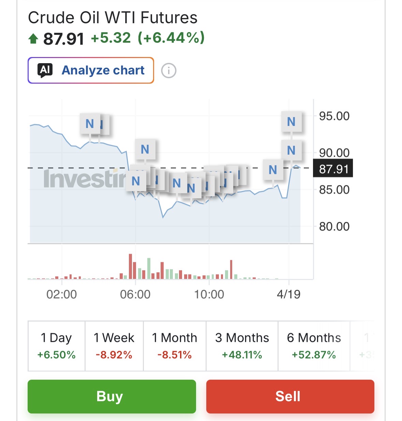Choose the 1 Month timeframe tab
This screenshot has width=402, height=421.
pyautogui.click(x=175, y=346)
